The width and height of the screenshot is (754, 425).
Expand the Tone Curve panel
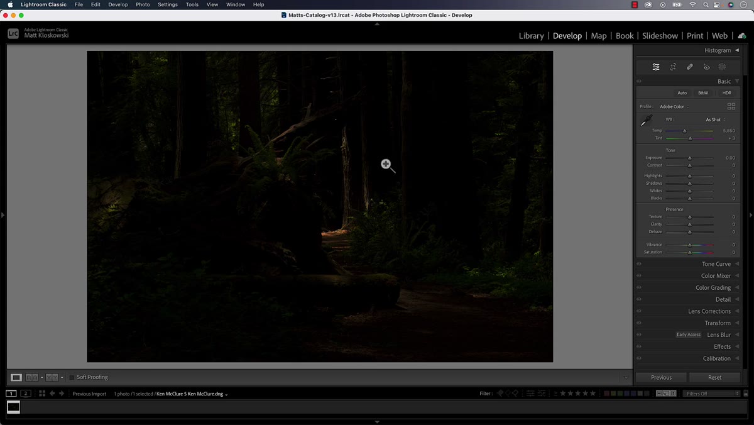click(737, 264)
